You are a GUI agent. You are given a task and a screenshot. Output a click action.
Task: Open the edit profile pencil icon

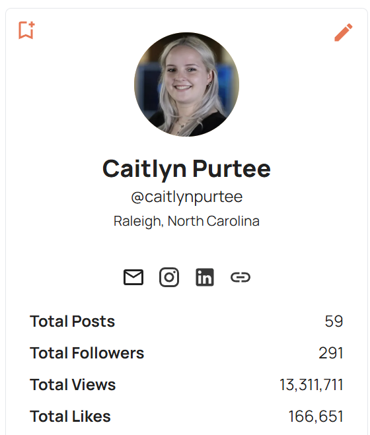click(x=344, y=32)
